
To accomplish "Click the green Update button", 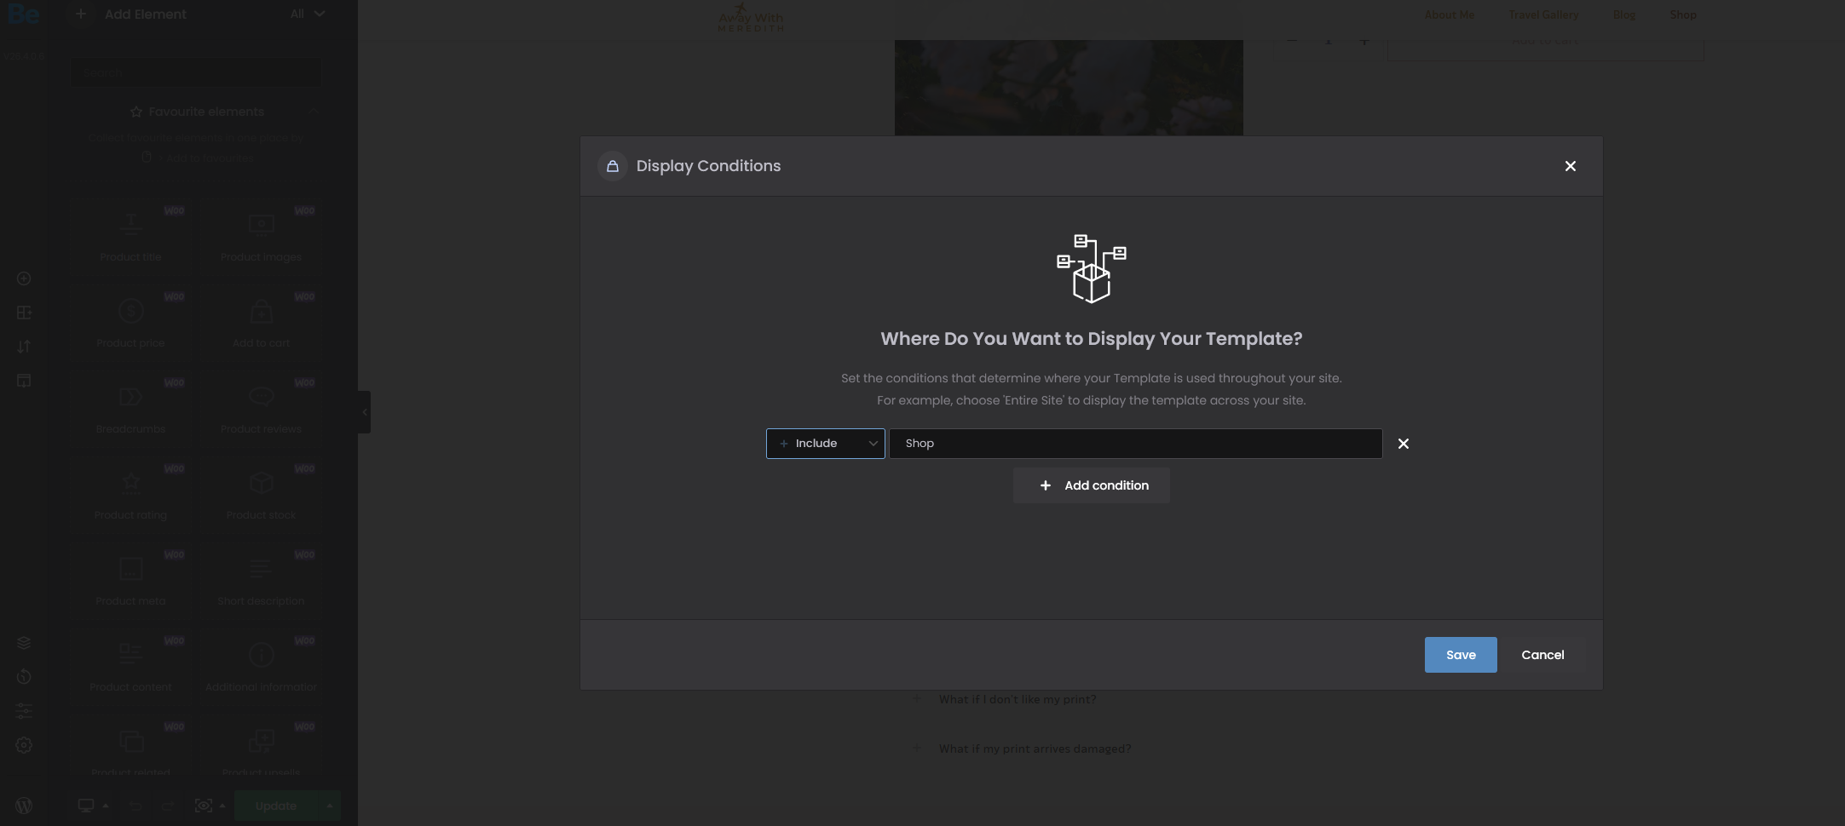I will 275,806.
